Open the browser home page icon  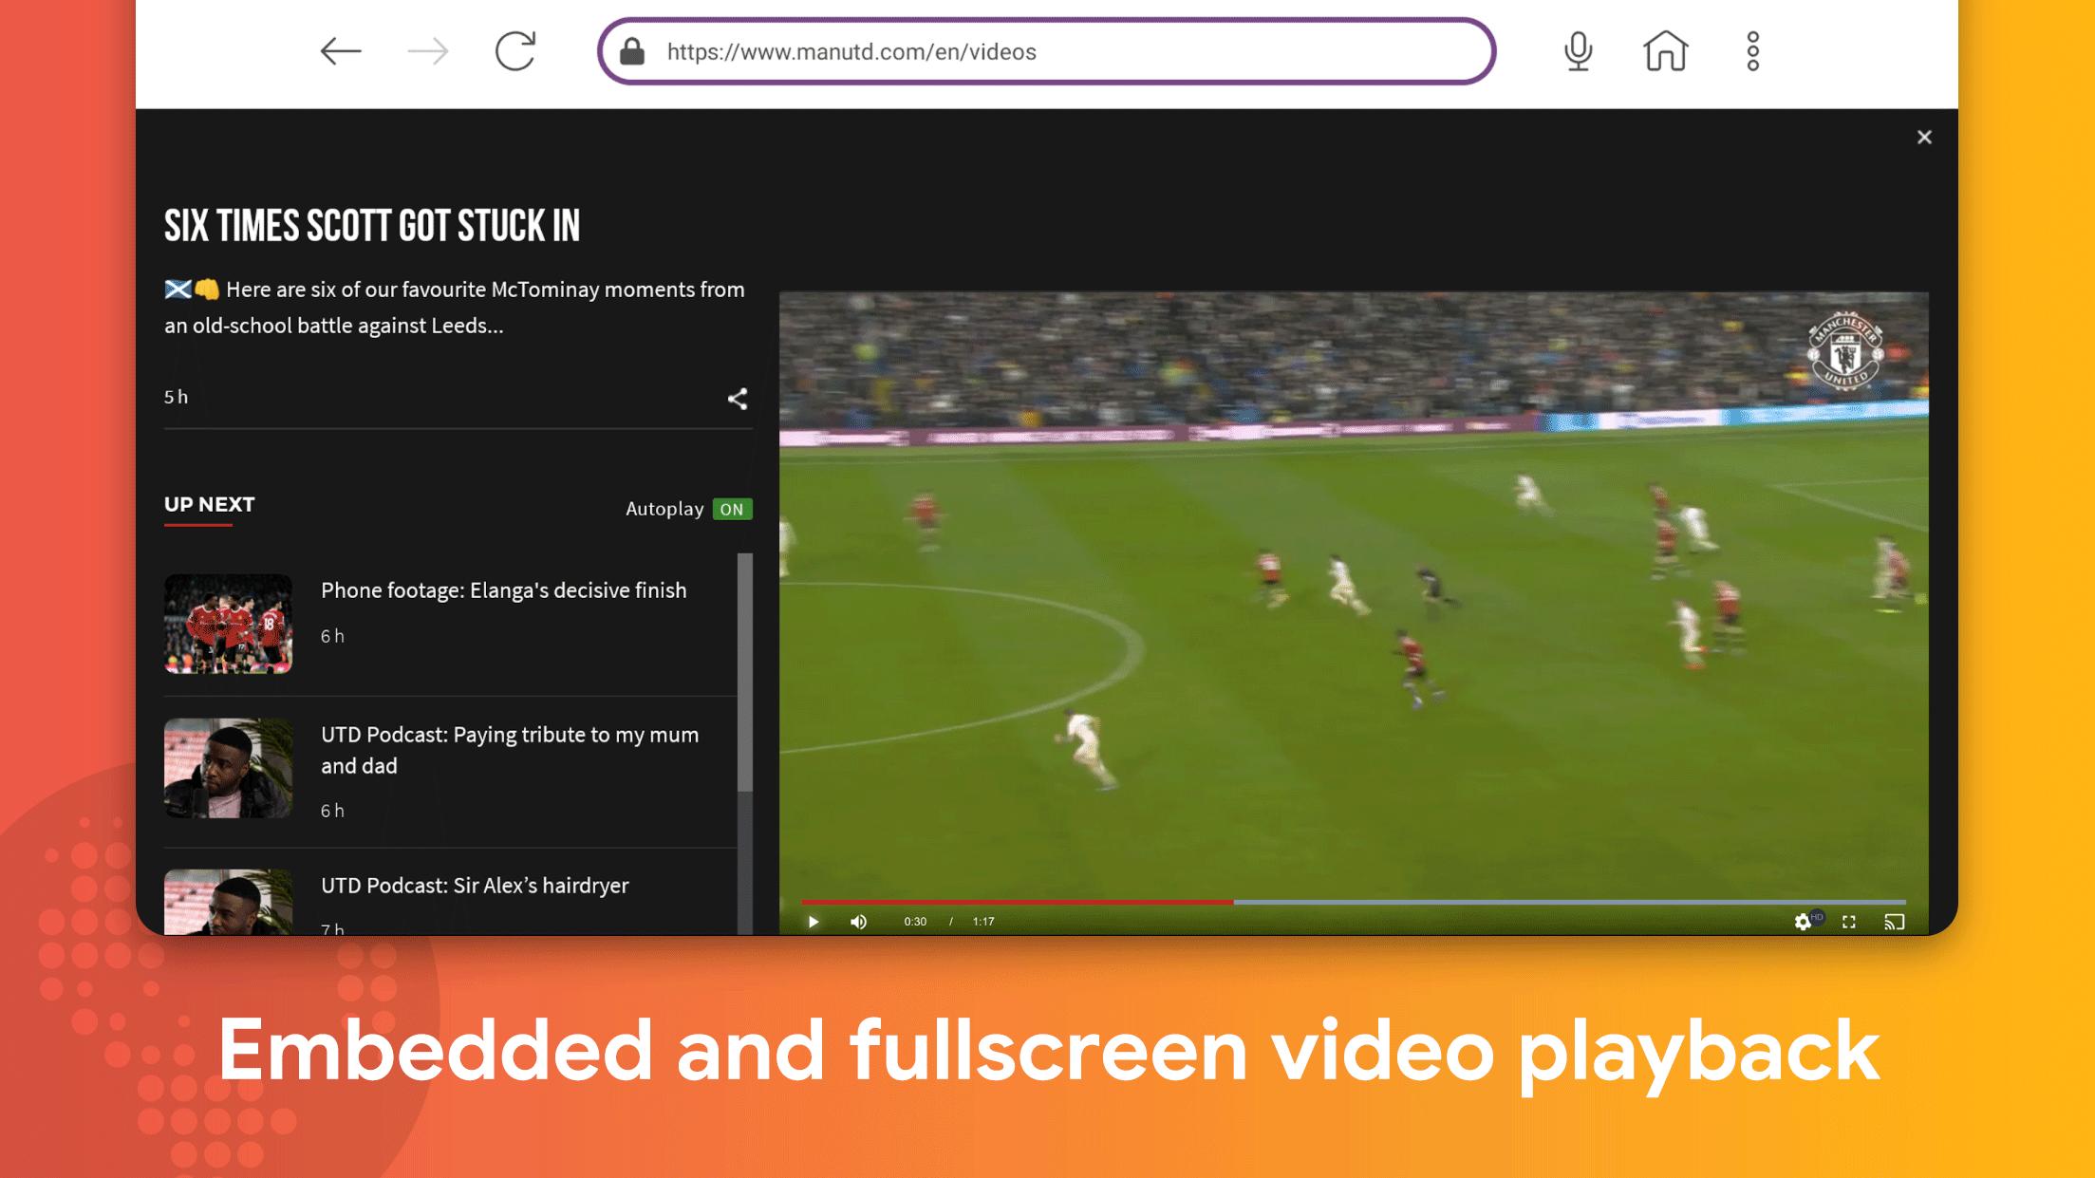tap(1666, 51)
